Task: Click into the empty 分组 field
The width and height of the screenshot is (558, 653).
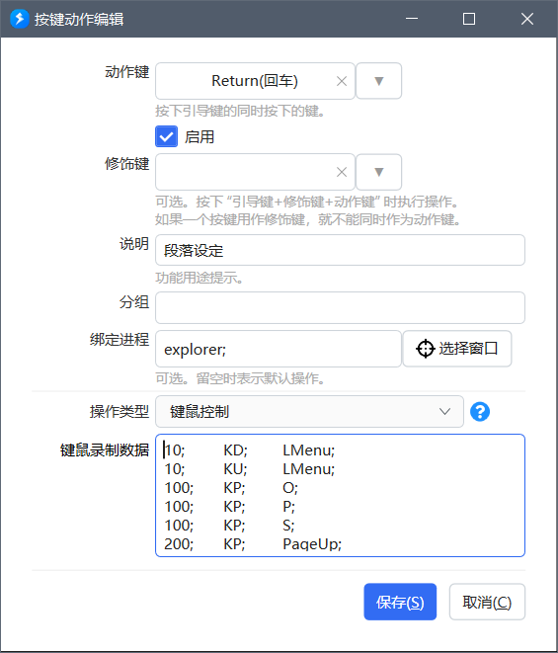Action: 340,308
